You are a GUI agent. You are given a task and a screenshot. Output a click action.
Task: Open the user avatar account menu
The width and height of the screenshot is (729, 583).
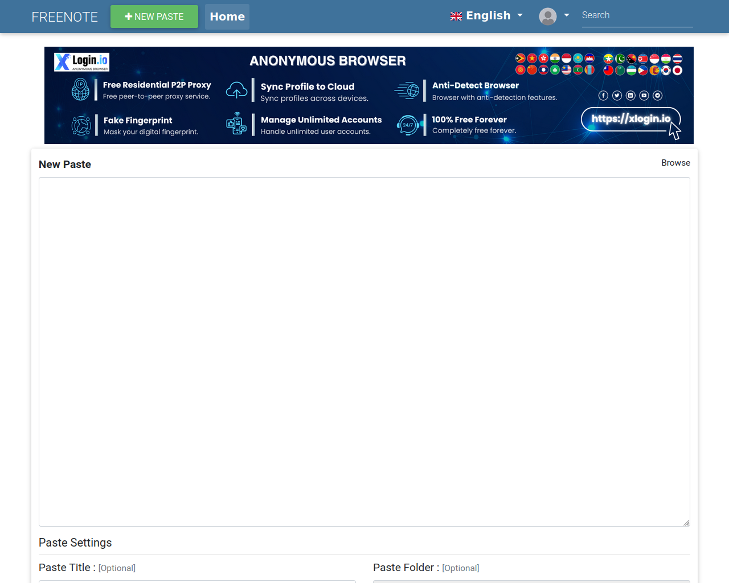click(x=548, y=16)
